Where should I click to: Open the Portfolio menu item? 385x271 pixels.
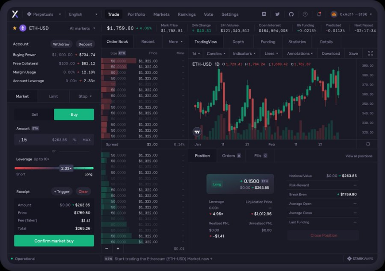[x=136, y=14]
